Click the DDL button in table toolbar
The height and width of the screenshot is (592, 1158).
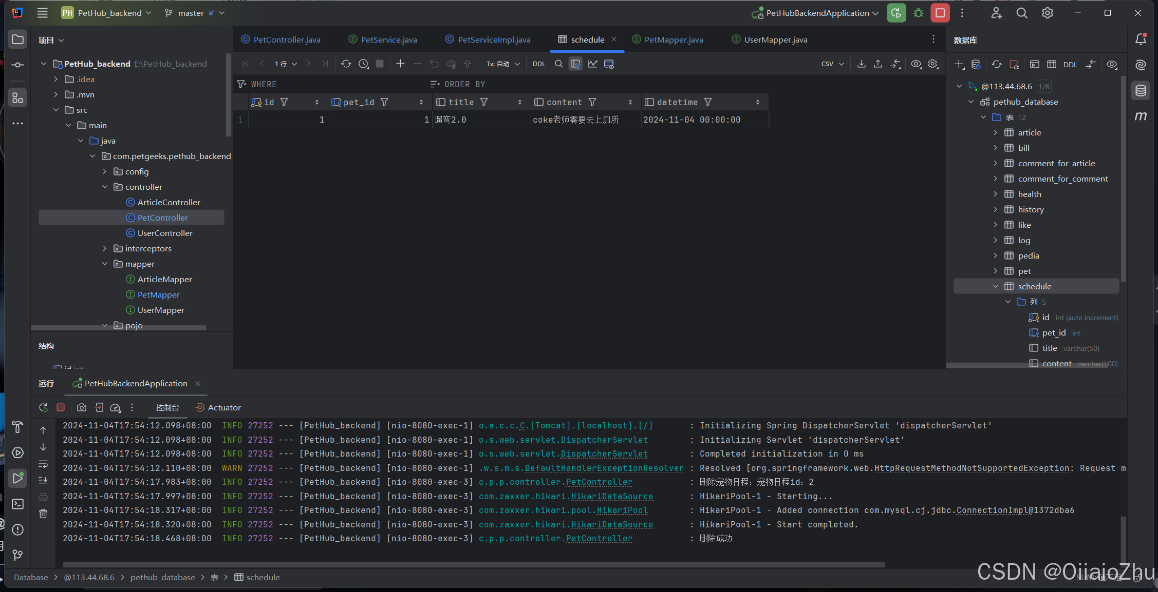coord(538,64)
